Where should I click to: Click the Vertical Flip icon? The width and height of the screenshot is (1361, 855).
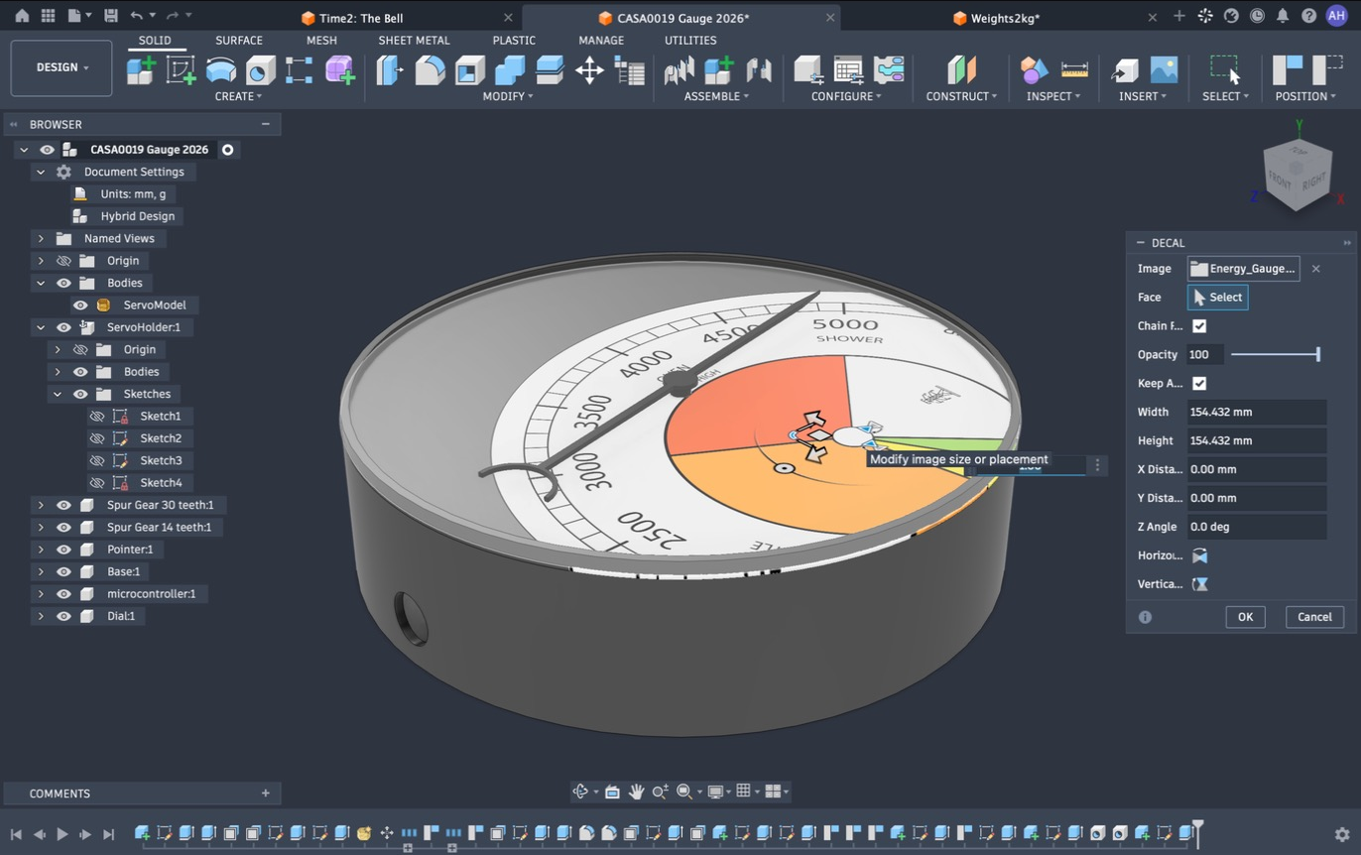tap(1200, 584)
